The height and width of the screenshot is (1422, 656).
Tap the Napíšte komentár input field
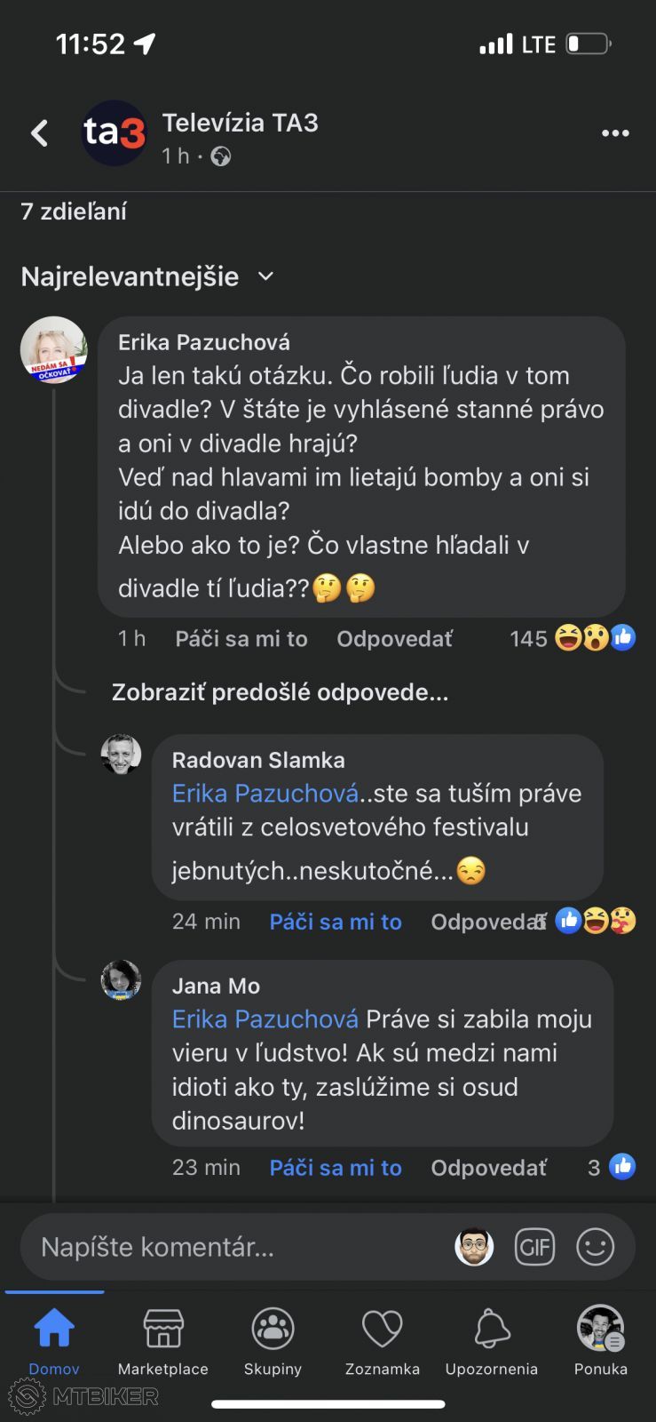[231, 1247]
